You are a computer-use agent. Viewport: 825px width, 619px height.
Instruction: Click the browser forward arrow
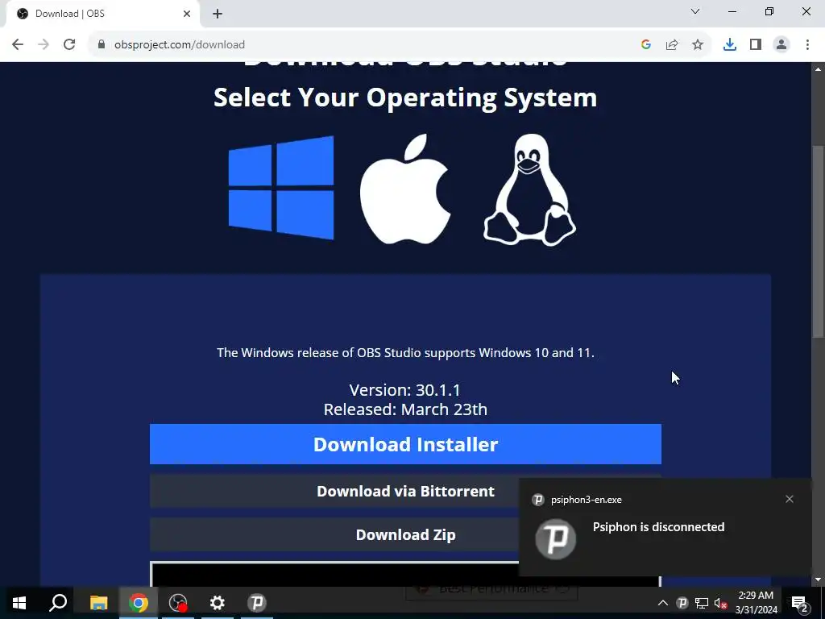[x=44, y=45]
